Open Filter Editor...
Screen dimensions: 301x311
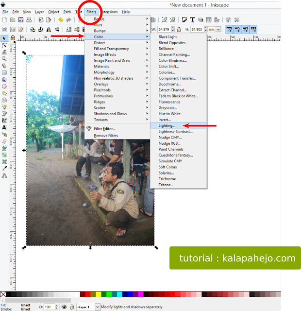117,129
